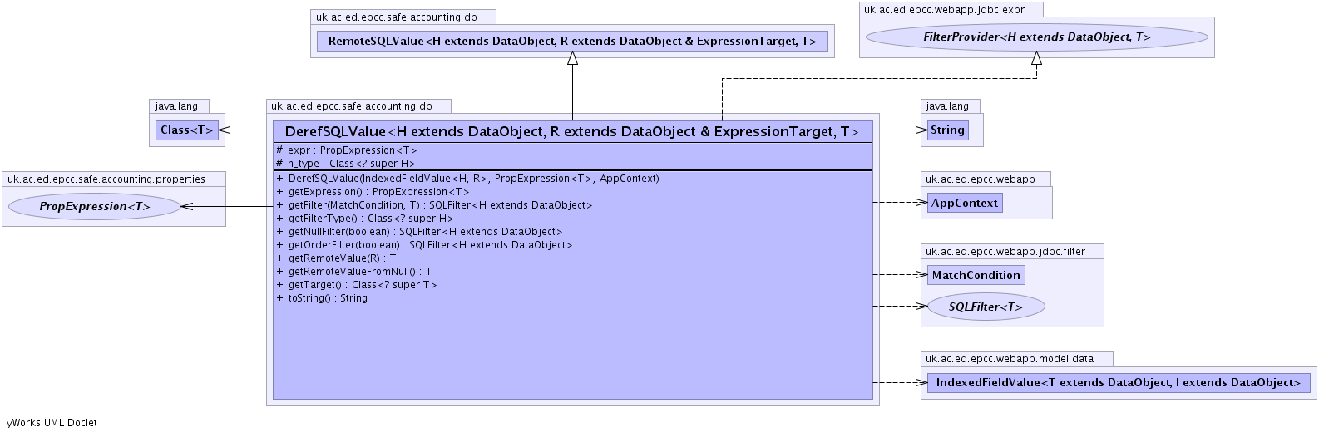The image size is (1319, 437).
Task: Select the Class<T> node
Action: (x=187, y=130)
